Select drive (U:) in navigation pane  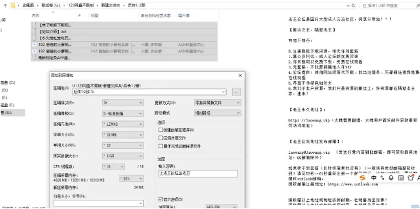pyautogui.click(x=13, y=113)
